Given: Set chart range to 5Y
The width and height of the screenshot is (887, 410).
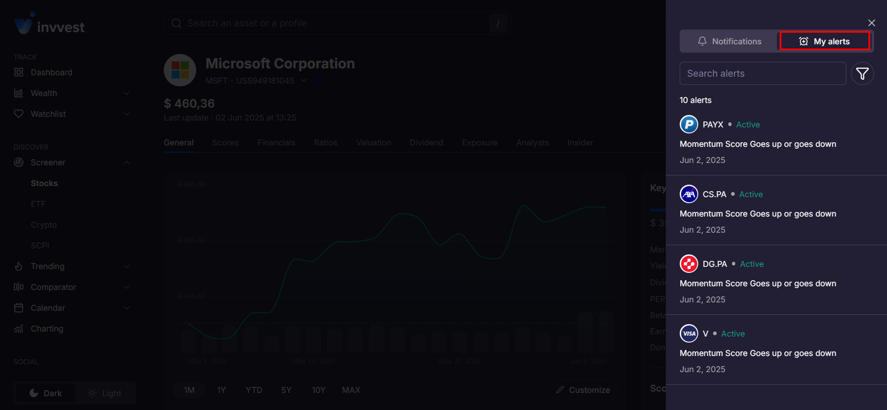Looking at the screenshot, I should (286, 390).
